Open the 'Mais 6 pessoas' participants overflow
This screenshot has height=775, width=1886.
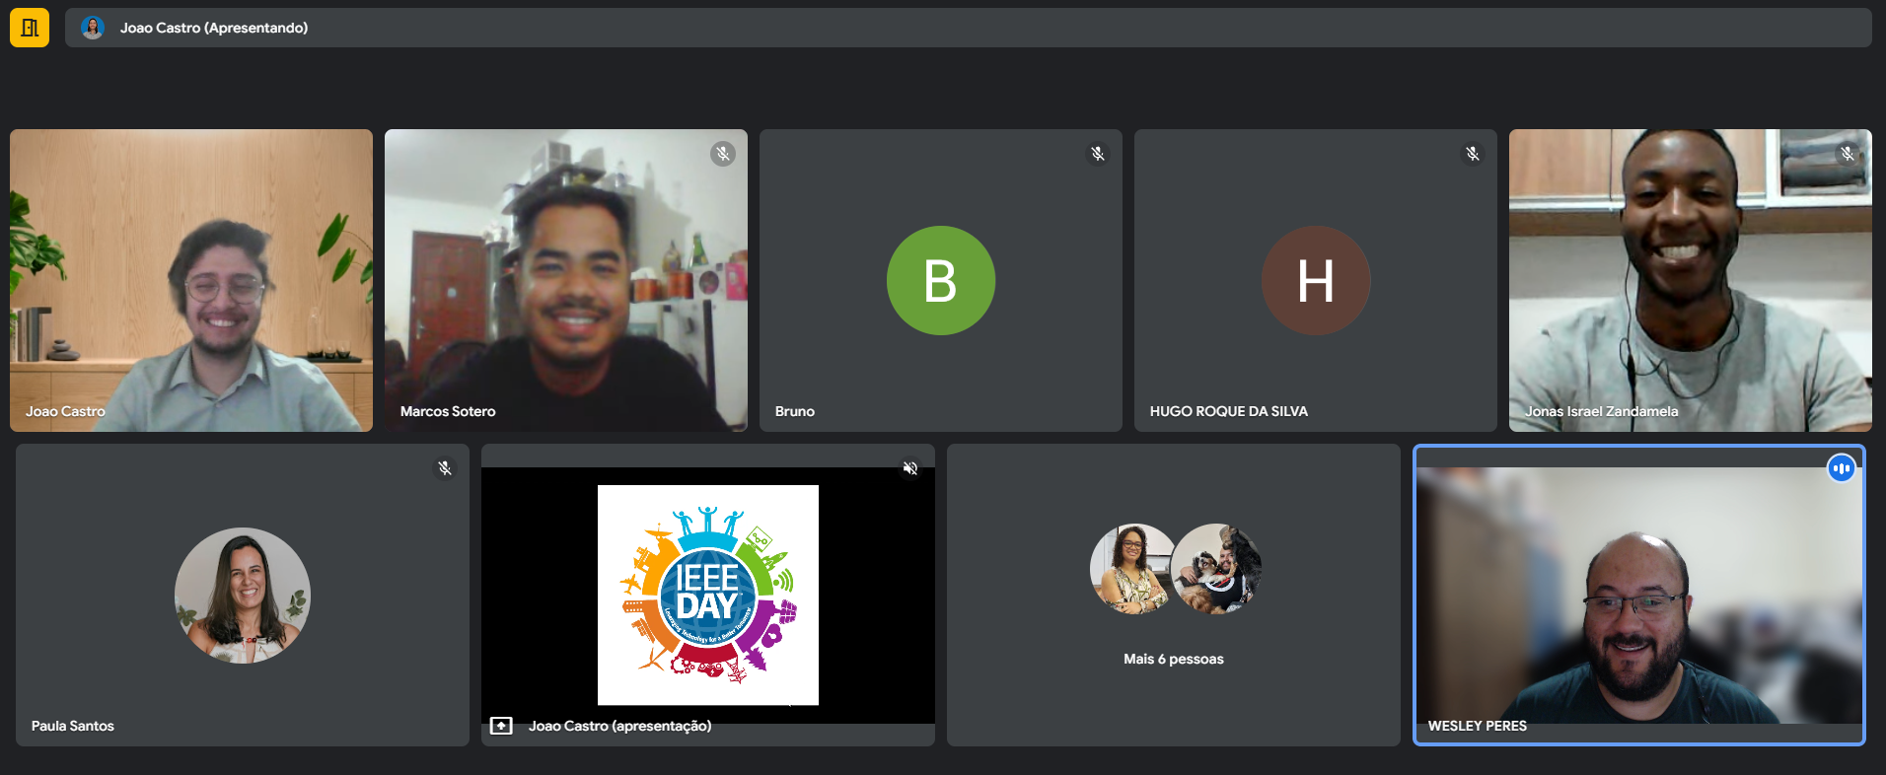(x=1174, y=596)
